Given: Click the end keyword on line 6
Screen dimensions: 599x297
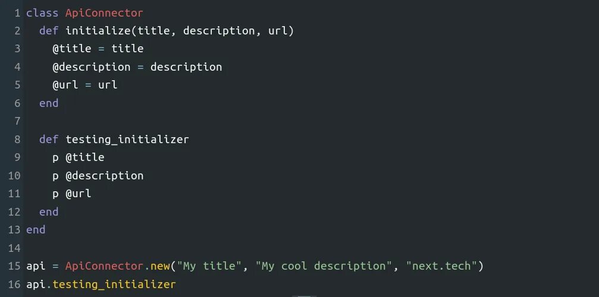Looking at the screenshot, I should pos(49,103).
